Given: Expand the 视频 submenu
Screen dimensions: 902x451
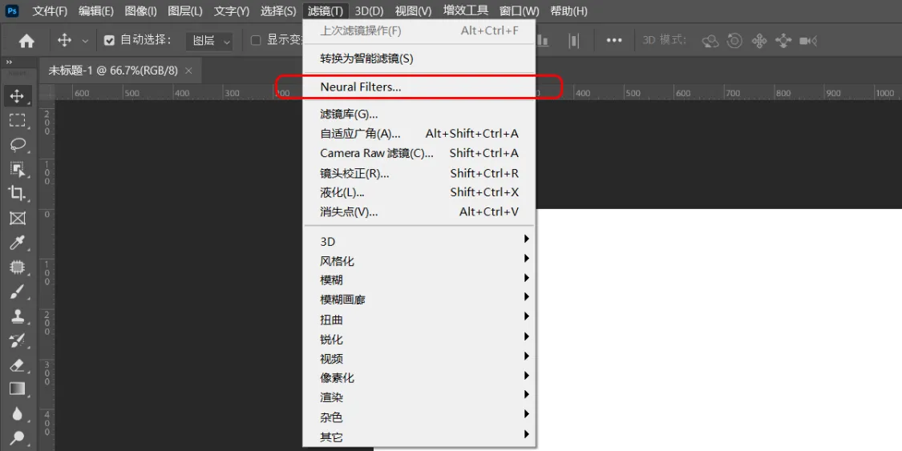Looking at the screenshot, I should tap(419, 359).
